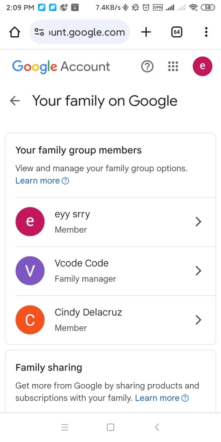The height and width of the screenshot is (442, 221).
Task: Open the Google apps grid
Action: (173, 66)
